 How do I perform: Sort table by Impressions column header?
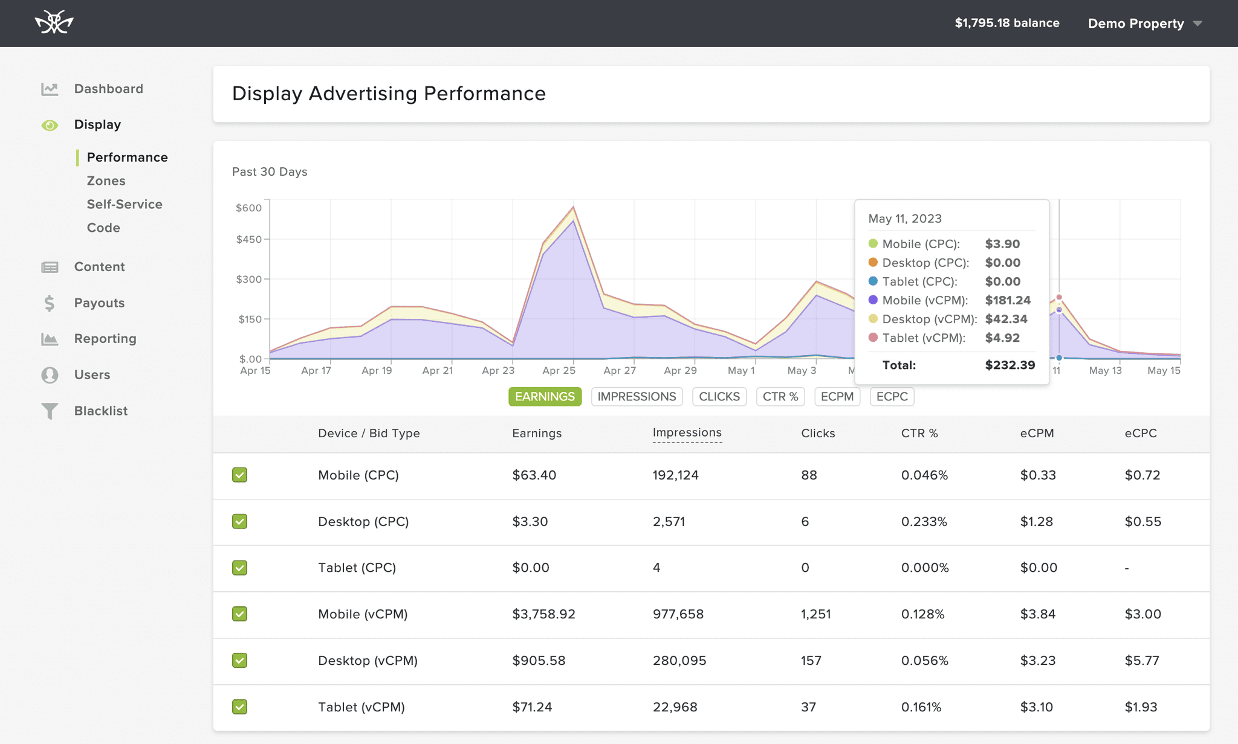click(687, 433)
